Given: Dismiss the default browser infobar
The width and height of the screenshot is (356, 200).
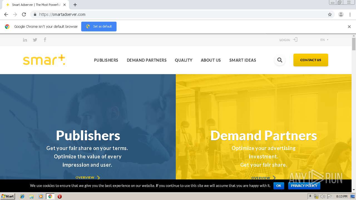Looking at the screenshot, I should [349, 27].
